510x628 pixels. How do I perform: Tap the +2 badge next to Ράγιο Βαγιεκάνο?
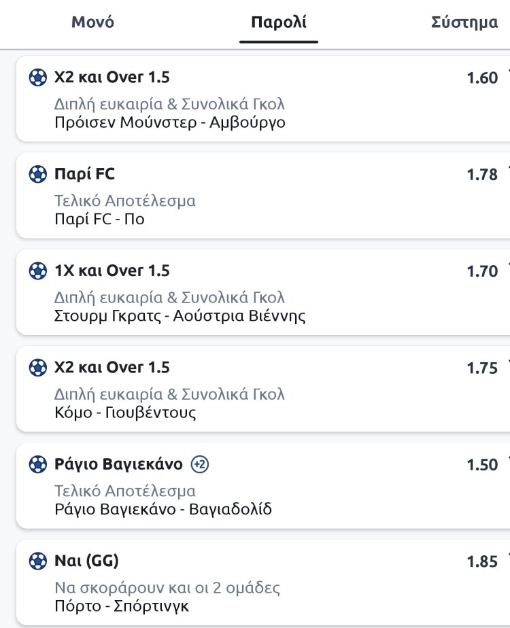point(200,465)
